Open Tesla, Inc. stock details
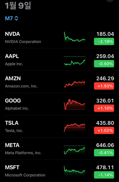Image resolution: width=119 pixels, height=182 pixels. 59,126
